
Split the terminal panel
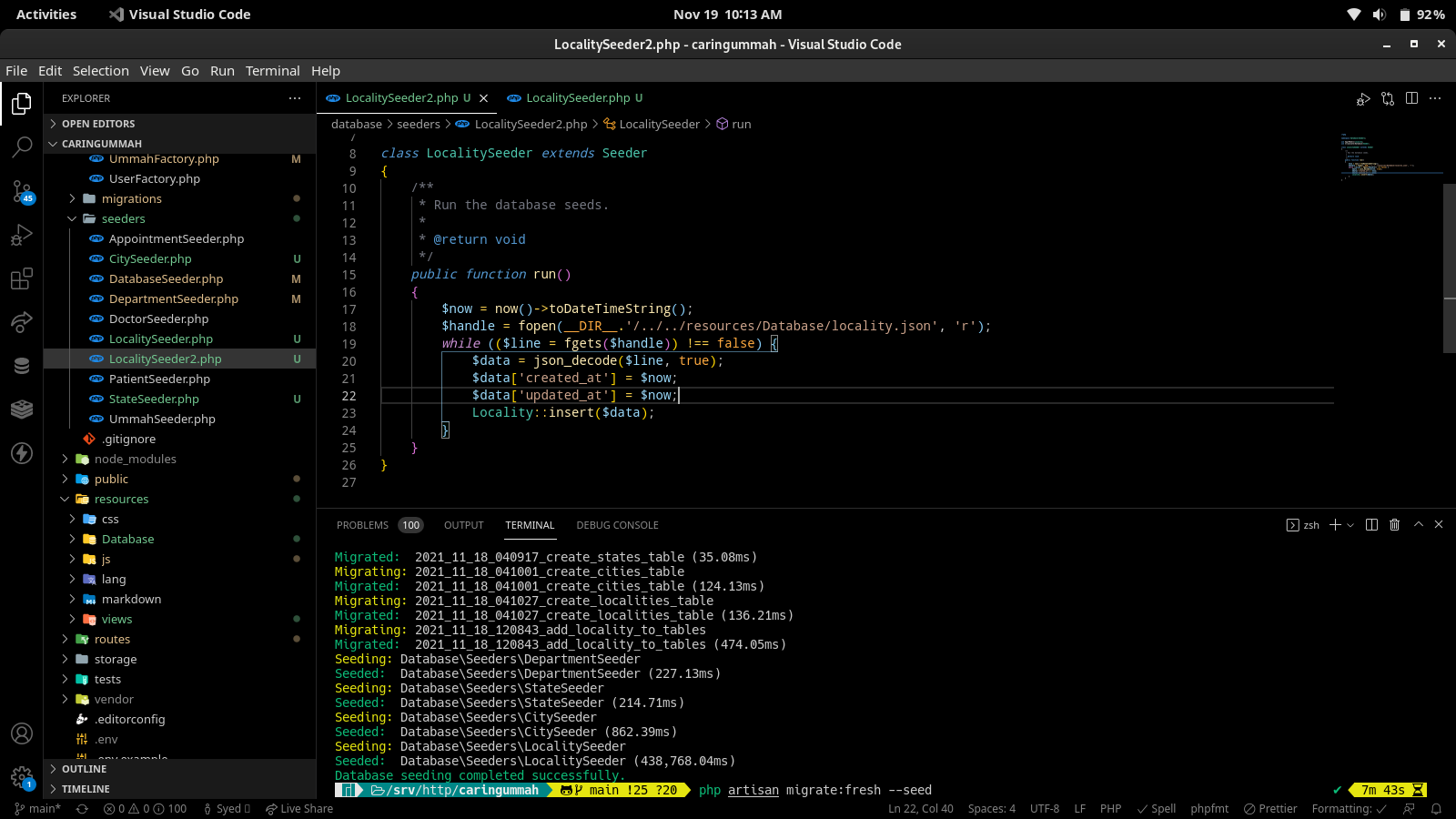1371,525
